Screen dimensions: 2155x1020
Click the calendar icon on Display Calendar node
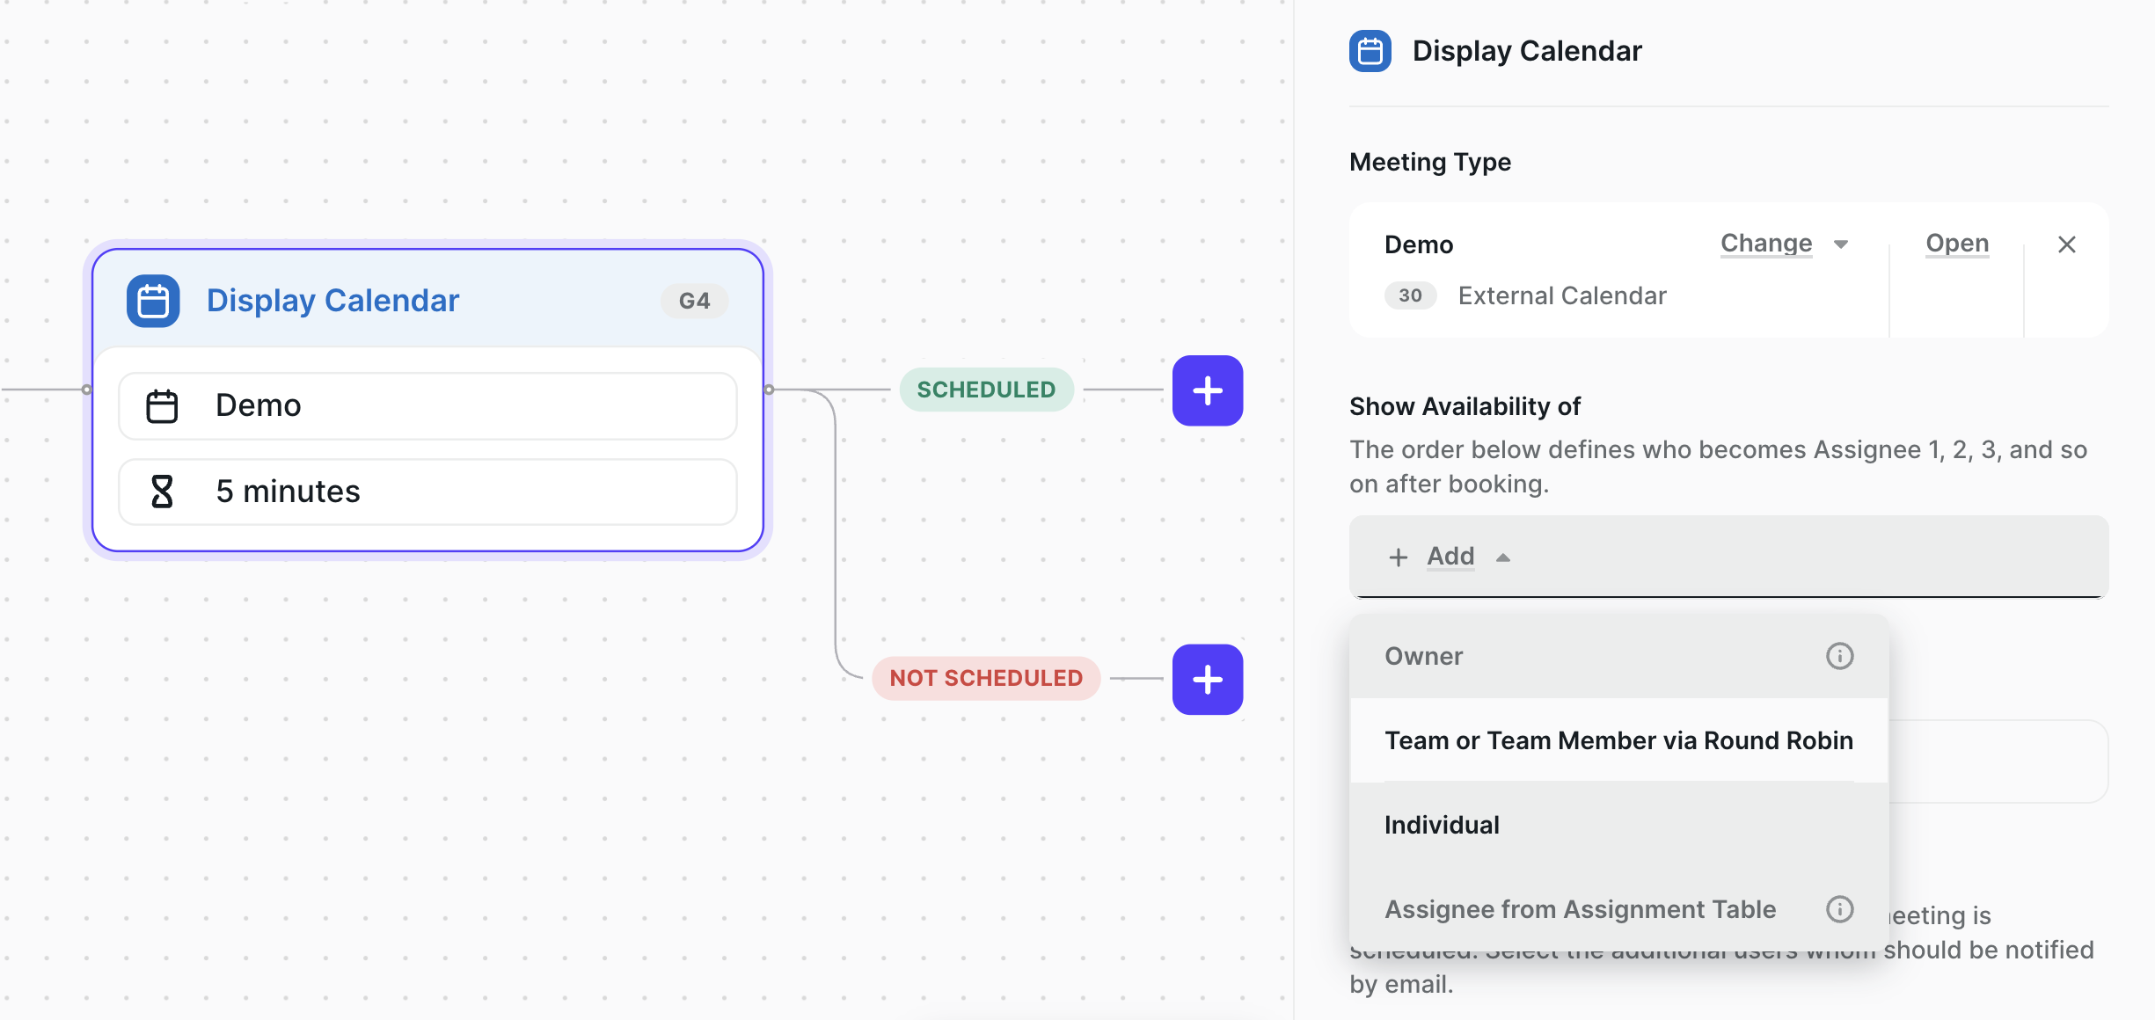pyautogui.click(x=153, y=301)
